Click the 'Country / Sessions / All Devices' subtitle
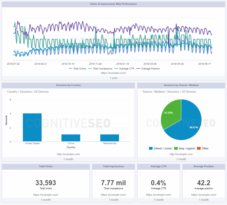The width and height of the screenshot is (227, 205). tap(28, 92)
